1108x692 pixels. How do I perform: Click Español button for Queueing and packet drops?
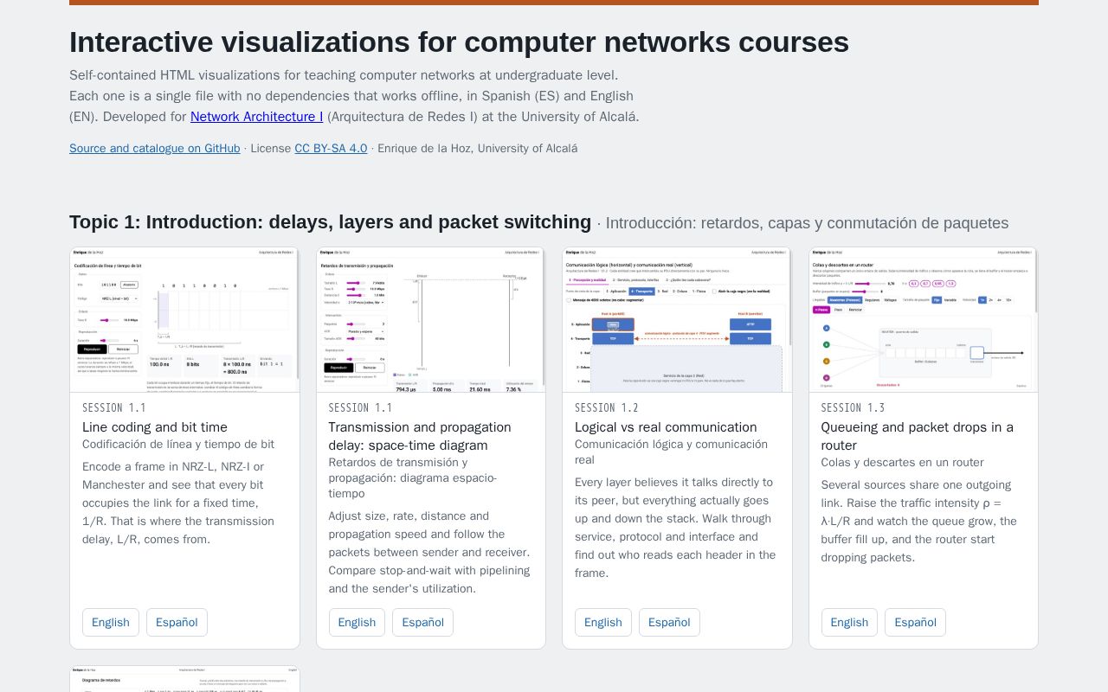pyautogui.click(x=915, y=622)
